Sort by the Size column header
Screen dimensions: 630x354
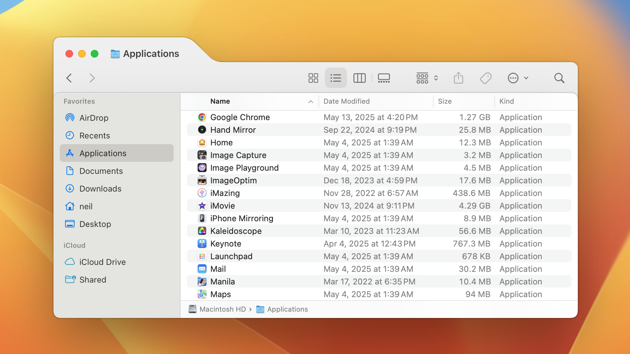point(445,101)
